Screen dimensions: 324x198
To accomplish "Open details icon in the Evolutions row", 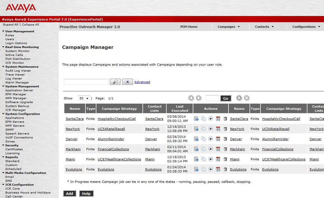I will 196,169.
